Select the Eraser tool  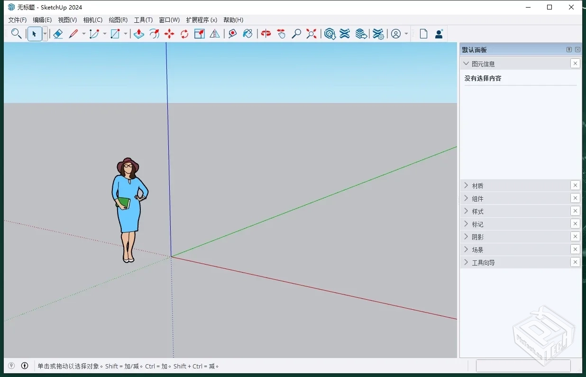click(58, 34)
